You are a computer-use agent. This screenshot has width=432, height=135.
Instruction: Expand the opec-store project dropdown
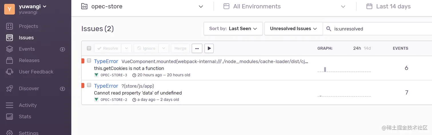pyautogui.click(x=201, y=7)
